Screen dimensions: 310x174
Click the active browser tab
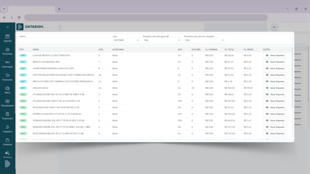point(32,9)
